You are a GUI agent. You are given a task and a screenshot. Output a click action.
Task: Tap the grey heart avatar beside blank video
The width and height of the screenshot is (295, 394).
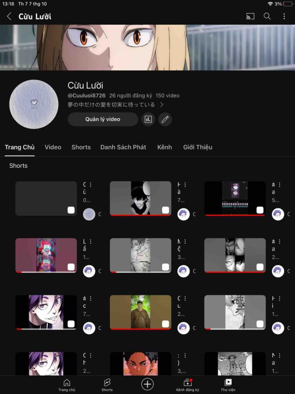[89, 214]
